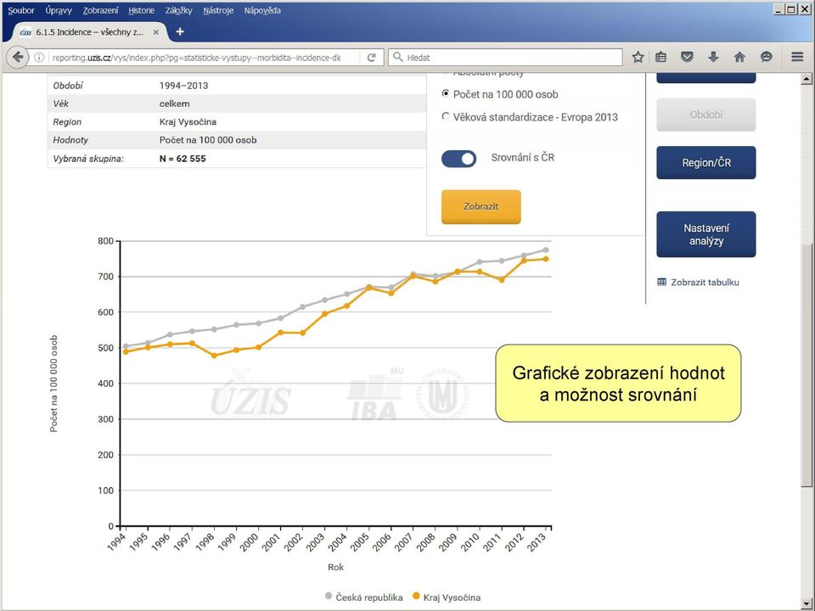
Task: Click the 1994–2013 period value
Action: coord(183,86)
